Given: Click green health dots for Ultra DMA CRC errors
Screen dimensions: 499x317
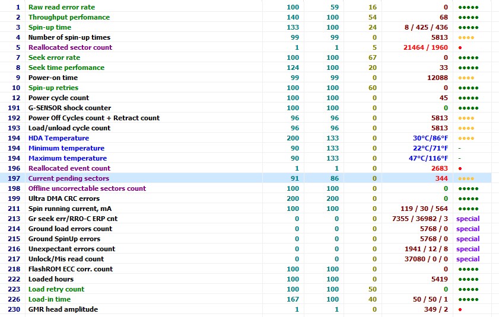Looking at the screenshot, I should pyautogui.click(x=469, y=198).
